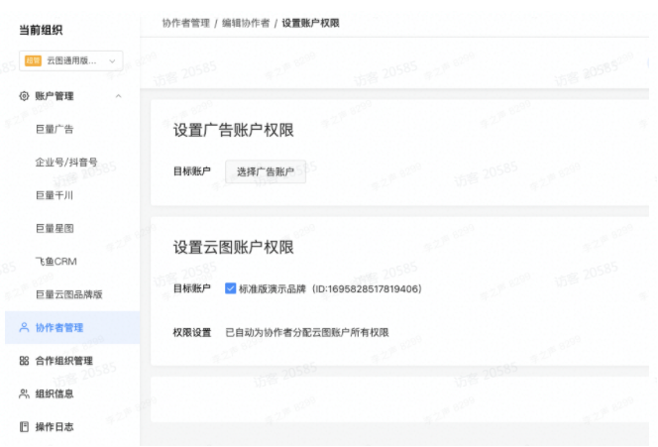Click the 选择广告账户 button

(266, 171)
